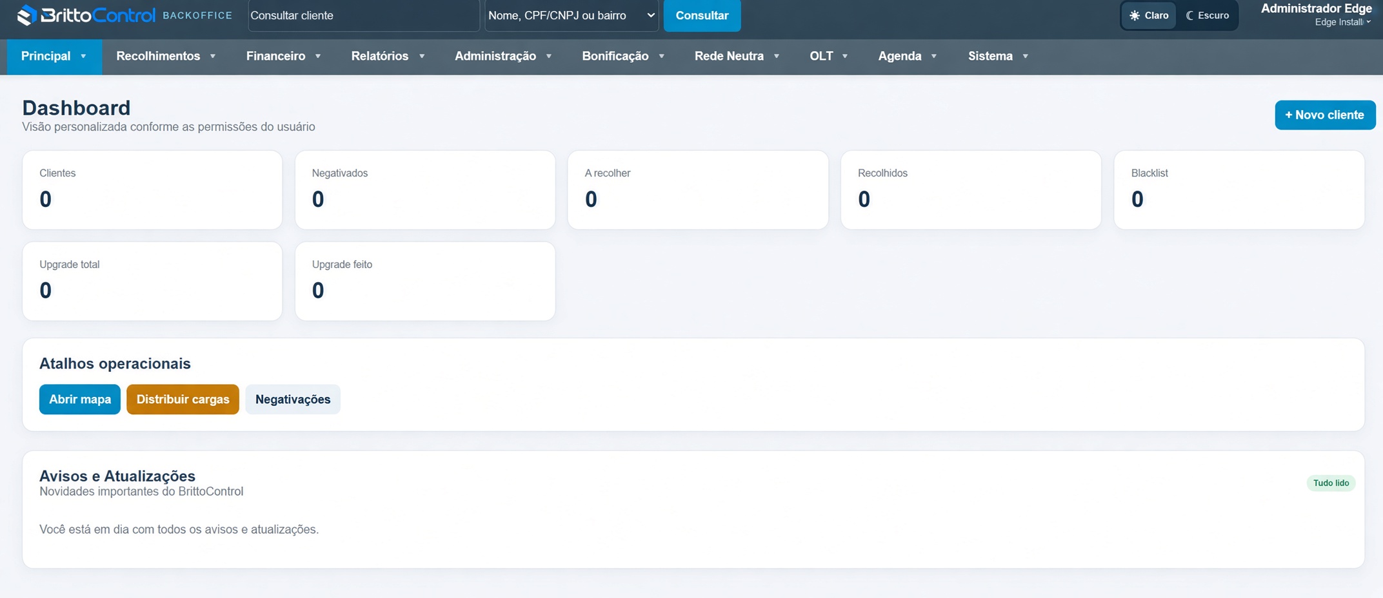Open the Clientes stat card
1383x598 pixels.
pyautogui.click(x=152, y=190)
